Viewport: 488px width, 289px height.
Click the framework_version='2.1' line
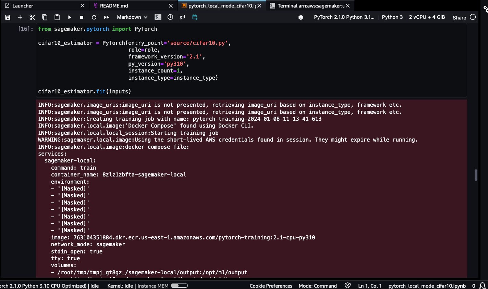(x=167, y=57)
